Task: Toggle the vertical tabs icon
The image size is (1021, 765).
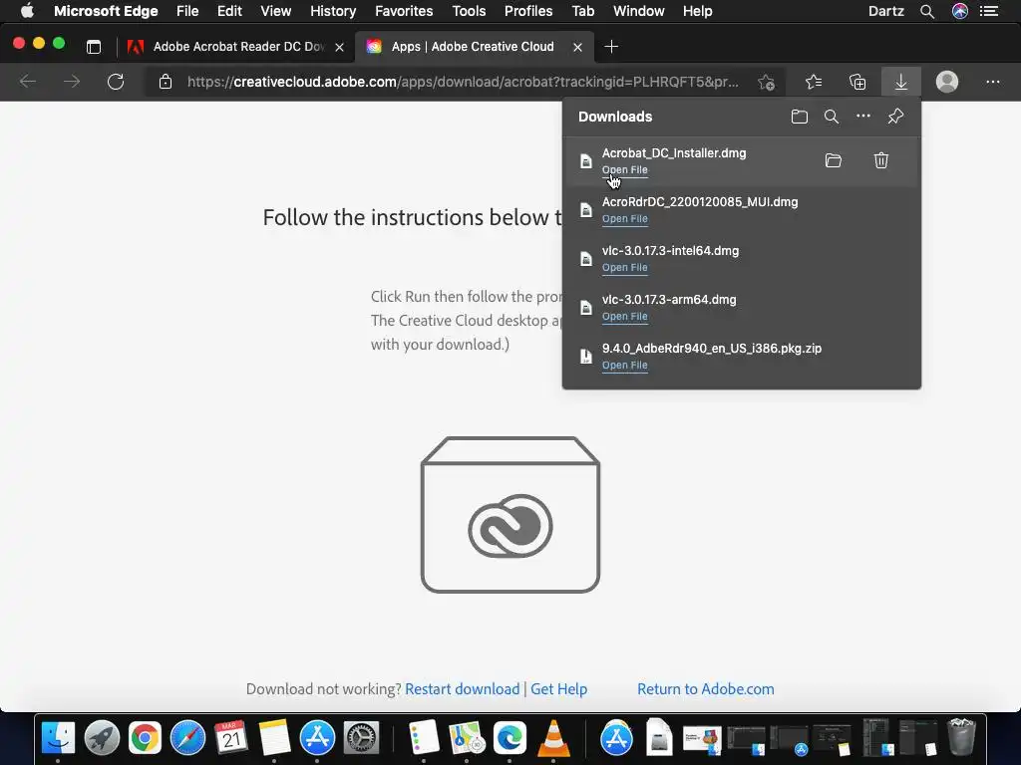Action: coord(94,47)
